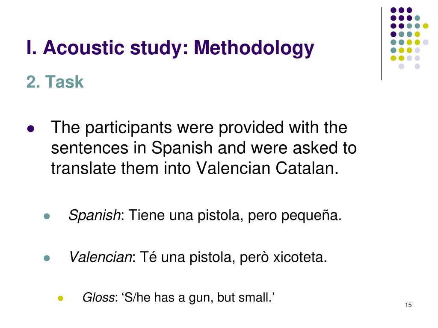Click the line 'The participants were provided with the'
438x328 pixels.
199,128
